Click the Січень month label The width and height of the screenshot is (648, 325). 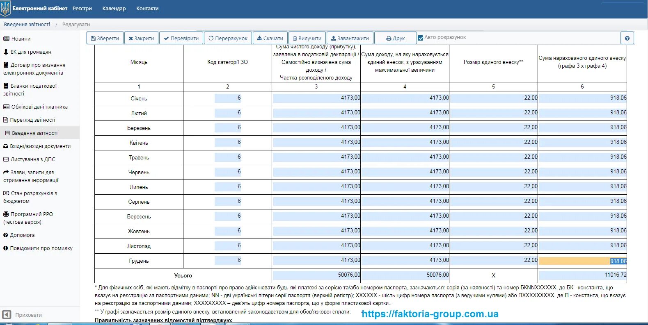coord(139,98)
